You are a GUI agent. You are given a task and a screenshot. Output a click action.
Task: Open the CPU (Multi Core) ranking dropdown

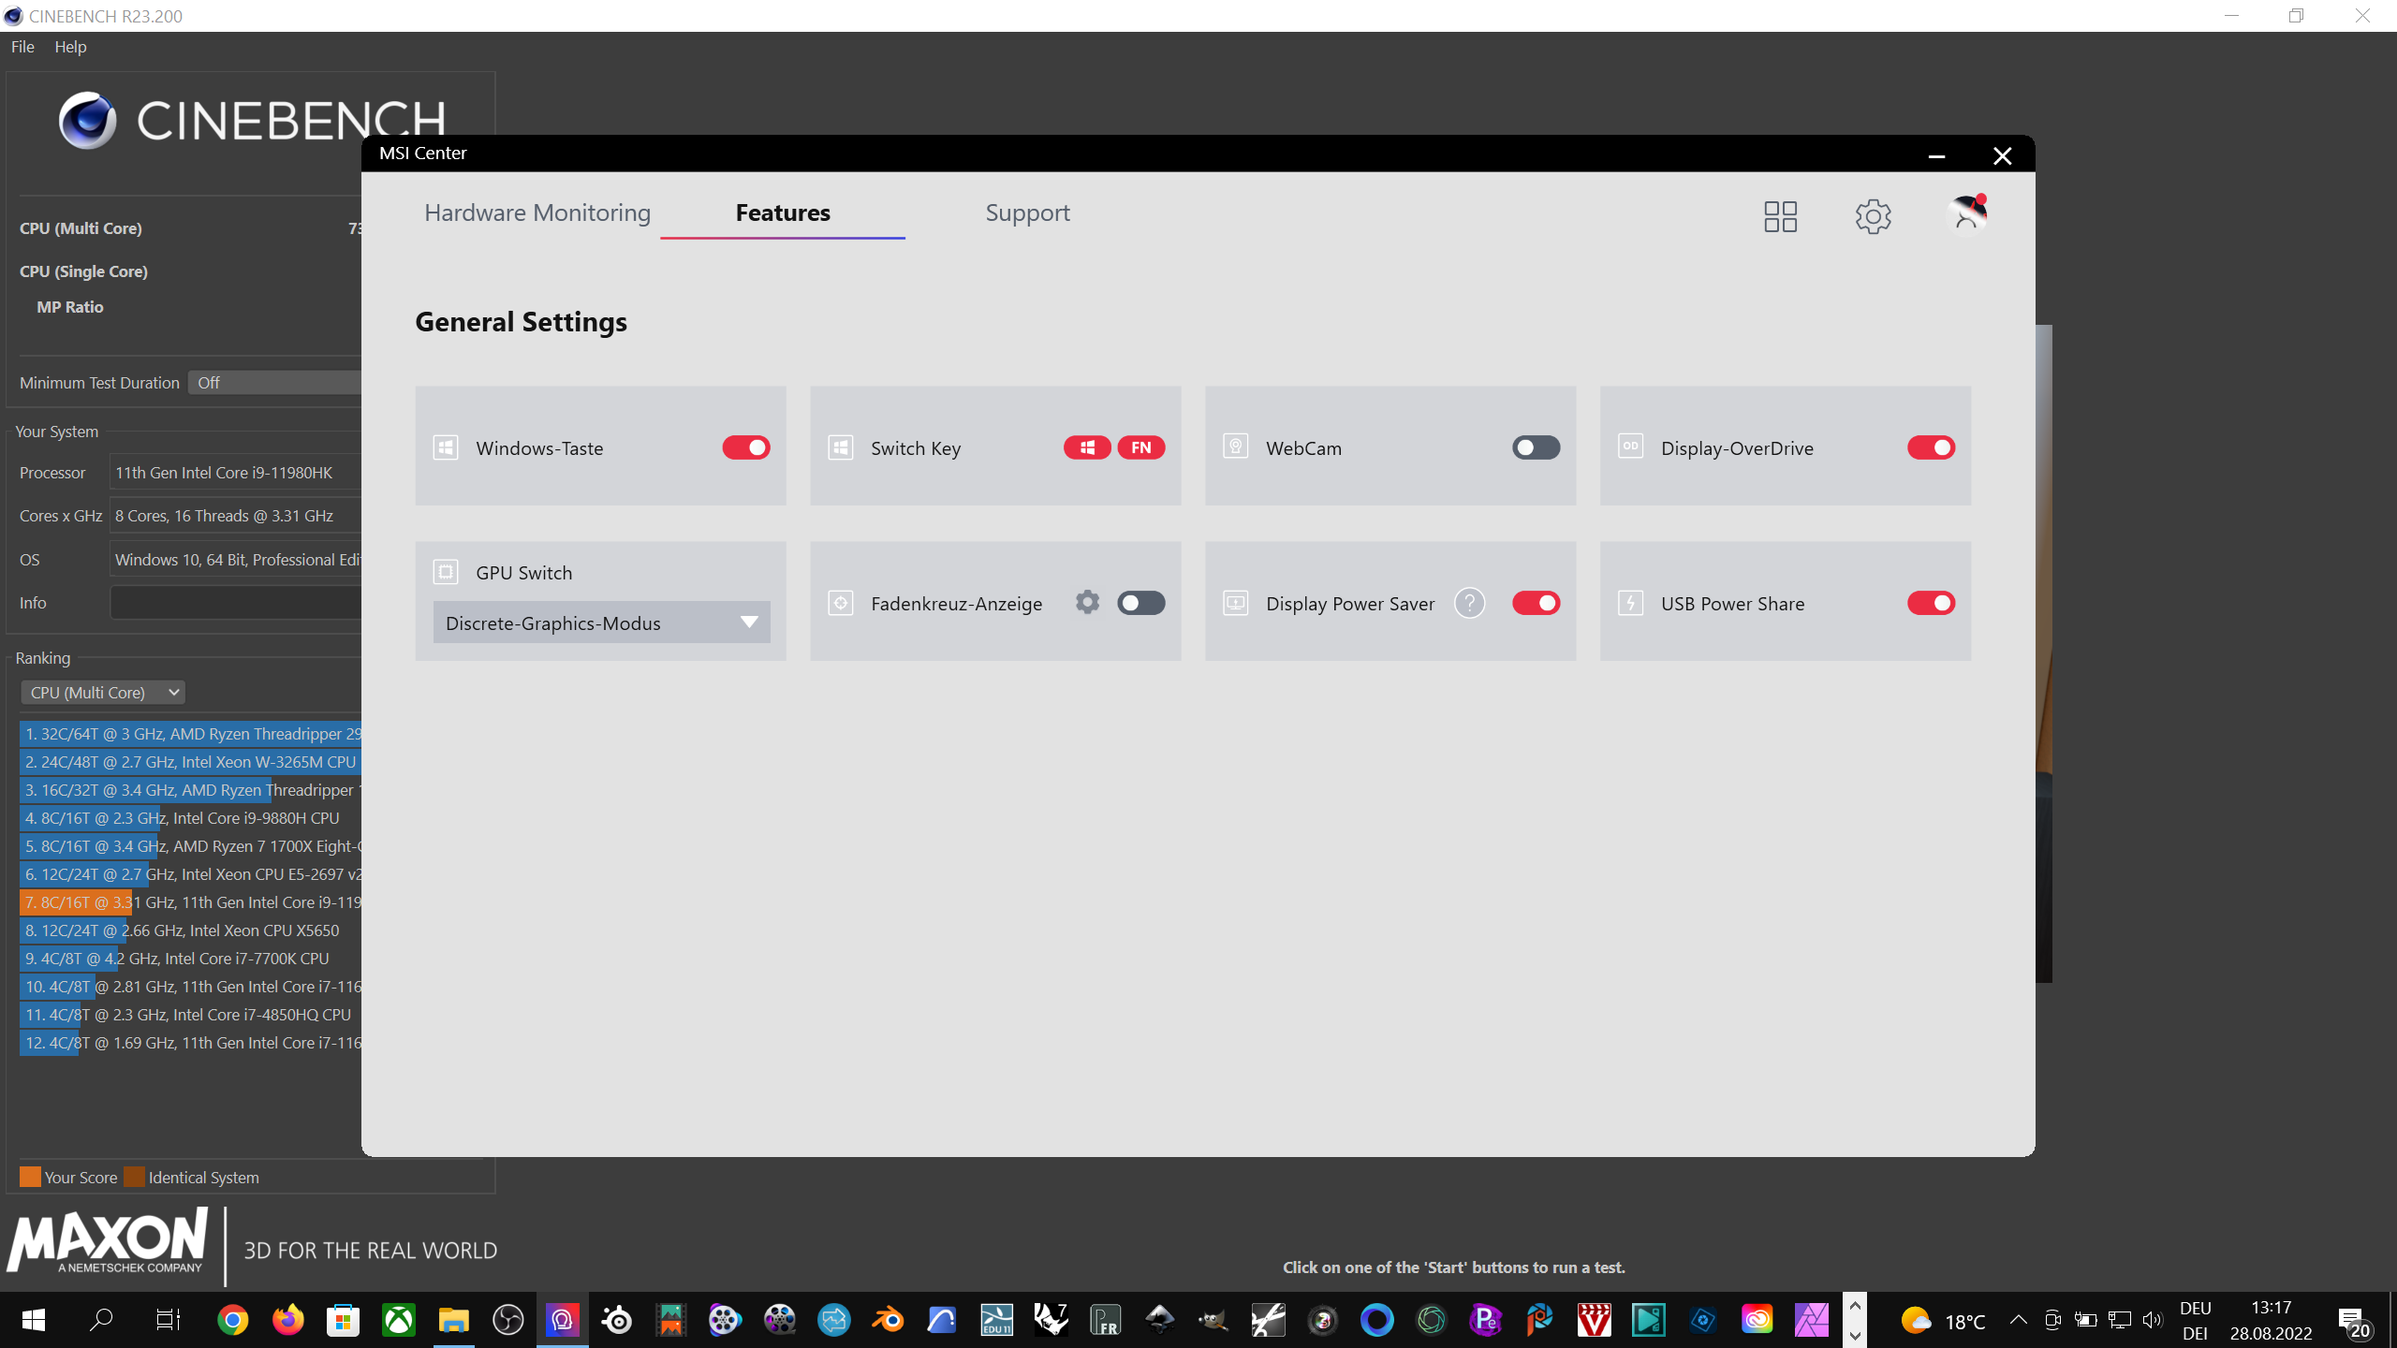pos(103,693)
